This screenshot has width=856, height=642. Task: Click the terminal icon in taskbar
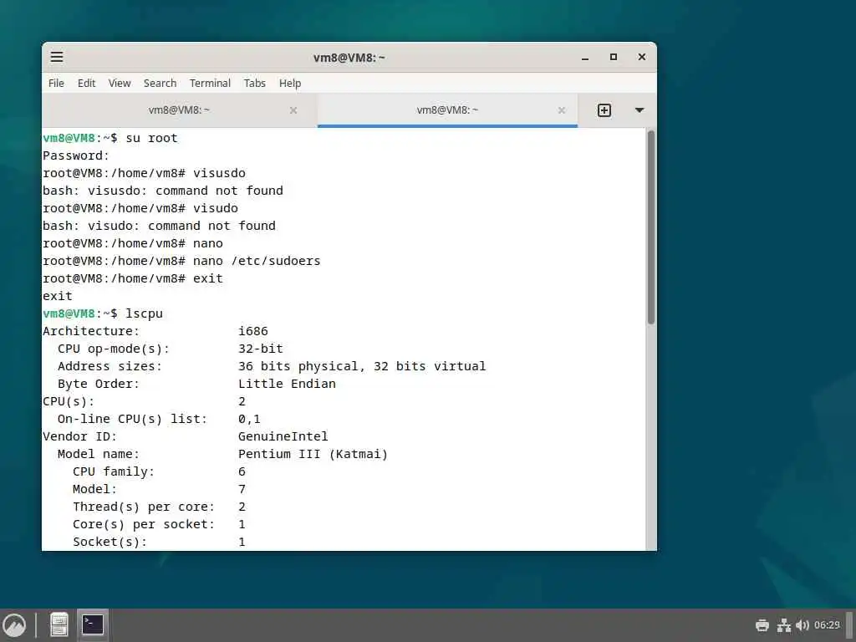click(x=93, y=625)
